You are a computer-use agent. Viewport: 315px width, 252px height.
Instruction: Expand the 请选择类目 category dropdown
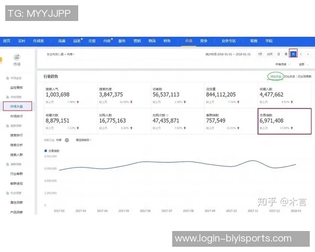tap(83, 140)
